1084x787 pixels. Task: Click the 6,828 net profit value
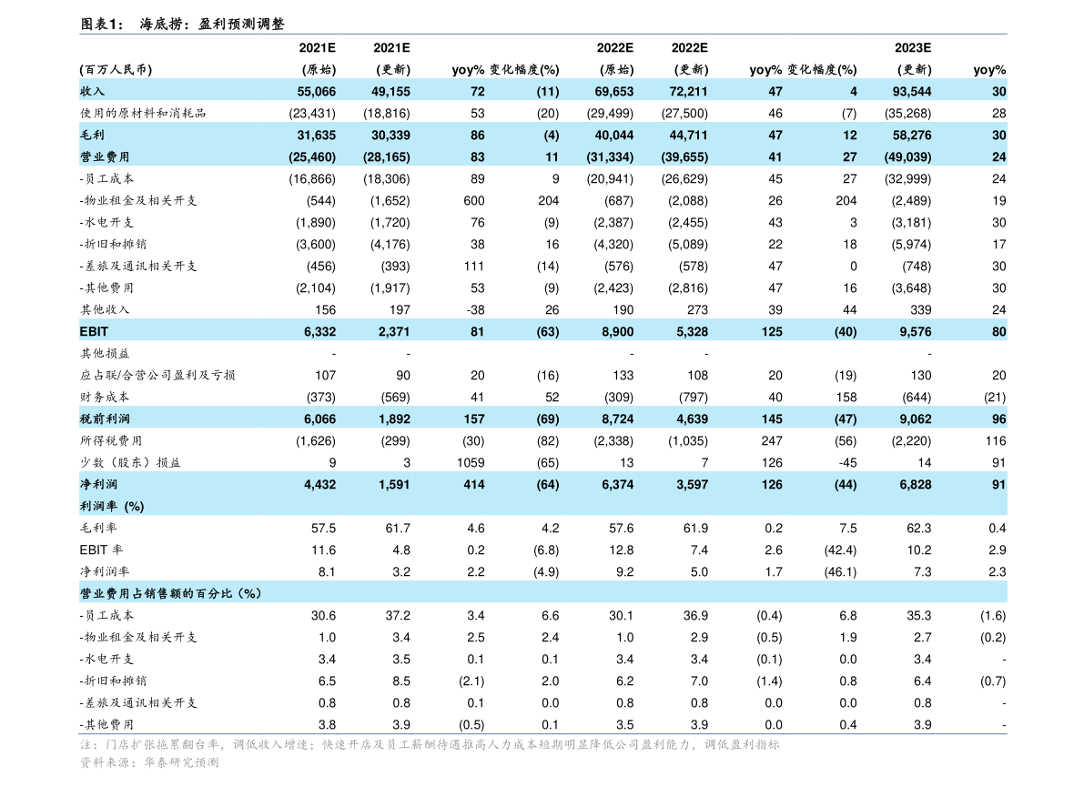916,484
